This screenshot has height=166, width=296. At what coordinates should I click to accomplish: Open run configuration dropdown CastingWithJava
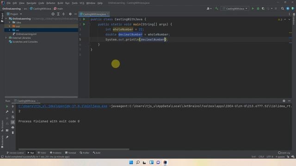235,9
